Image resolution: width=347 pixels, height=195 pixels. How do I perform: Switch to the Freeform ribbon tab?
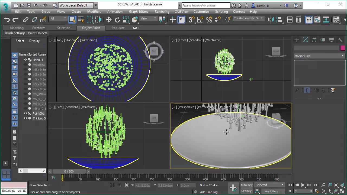coord(39,28)
